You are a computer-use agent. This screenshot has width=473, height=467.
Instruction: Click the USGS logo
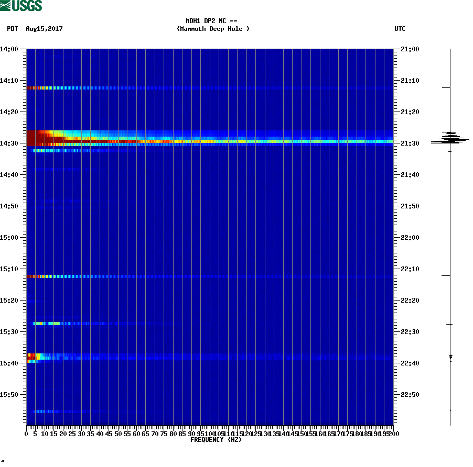[21, 6]
